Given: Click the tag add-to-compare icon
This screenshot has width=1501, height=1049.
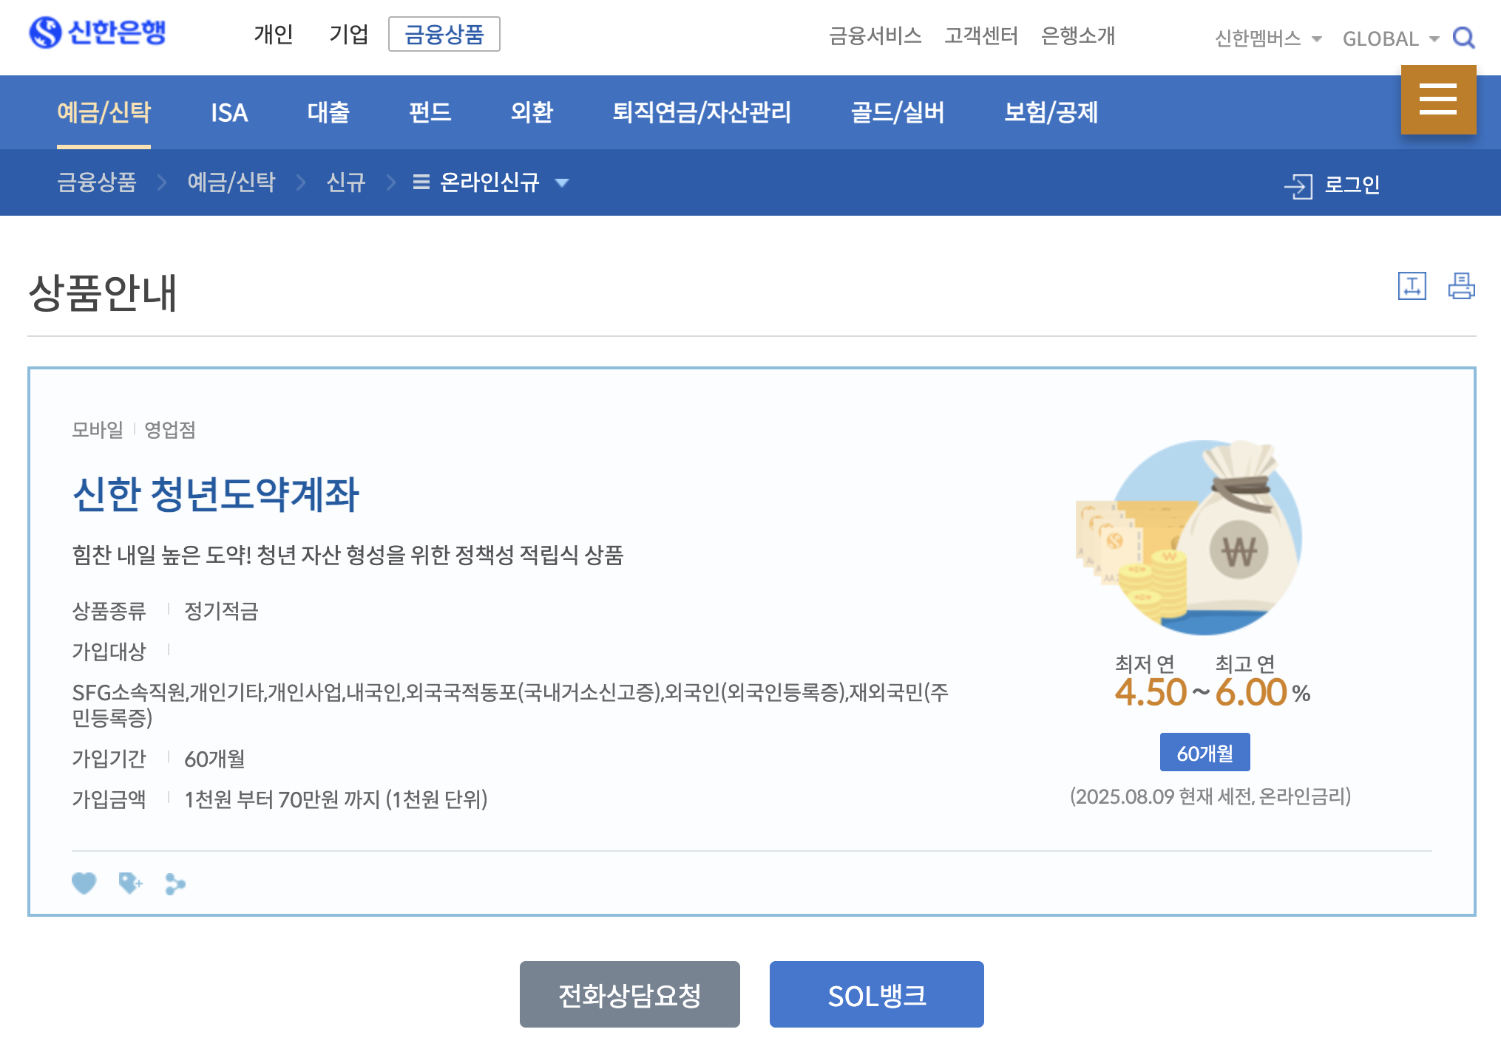Looking at the screenshot, I should click(130, 883).
